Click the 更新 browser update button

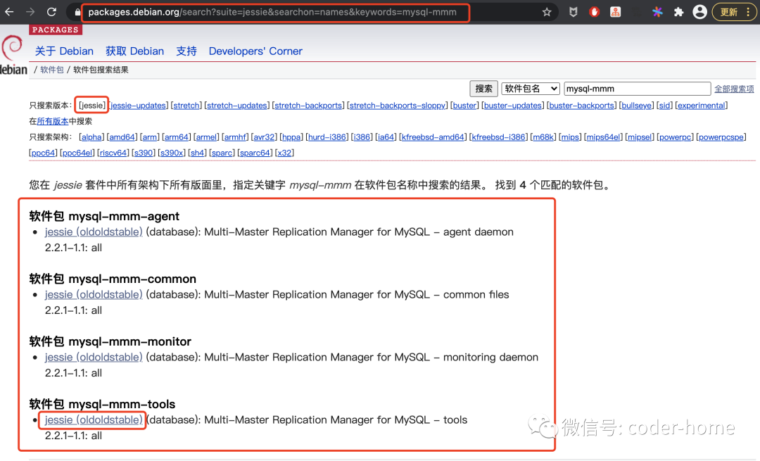click(733, 12)
